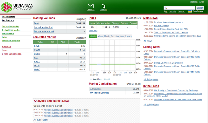Select the Year chart tab
This screenshot has height=123, width=208.
(x=122, y=36)
